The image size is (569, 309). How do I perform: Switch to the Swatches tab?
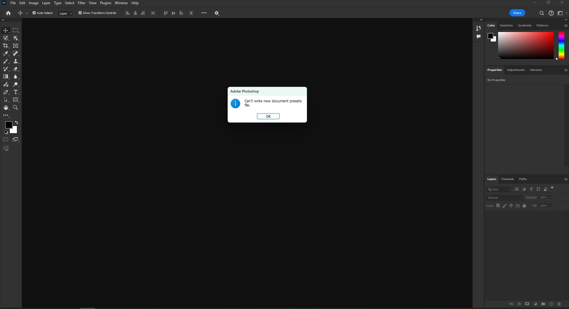click(x=506, y=26)
